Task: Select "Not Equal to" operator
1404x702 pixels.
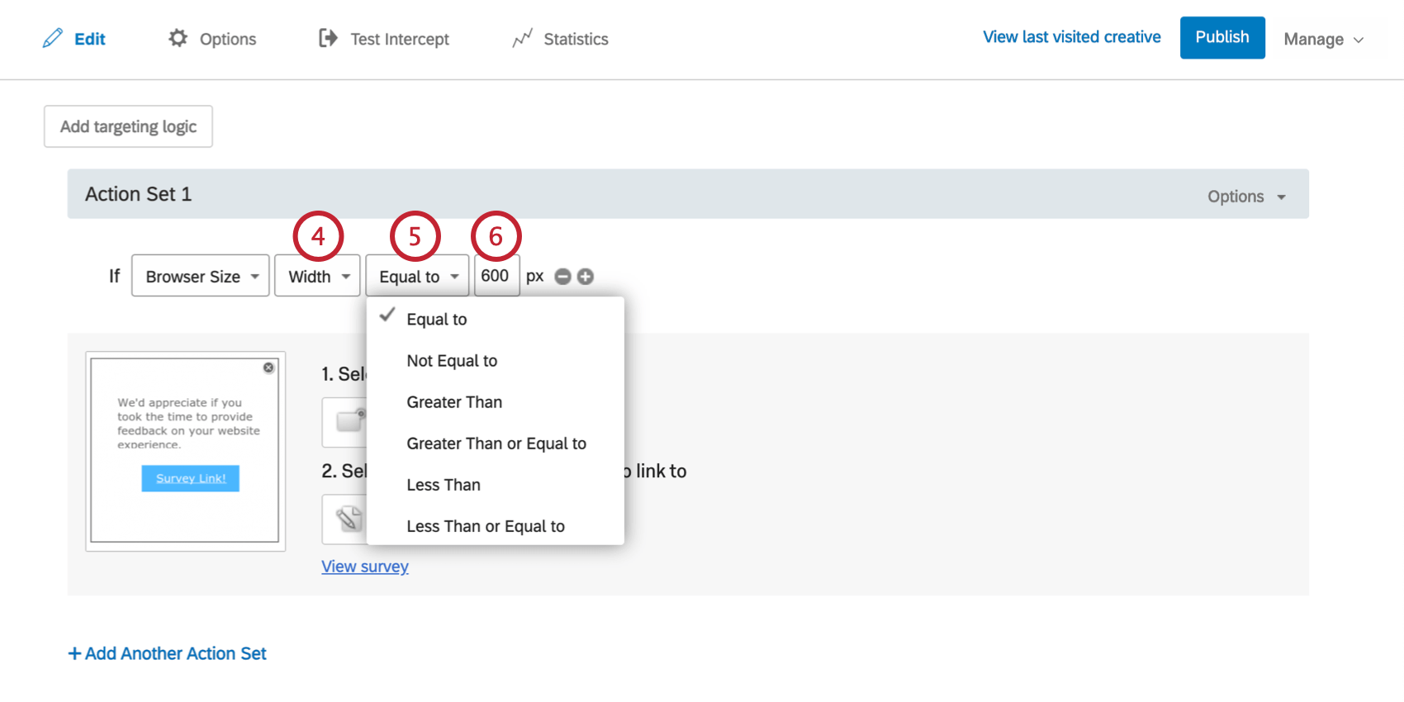Action: point(452,361)
